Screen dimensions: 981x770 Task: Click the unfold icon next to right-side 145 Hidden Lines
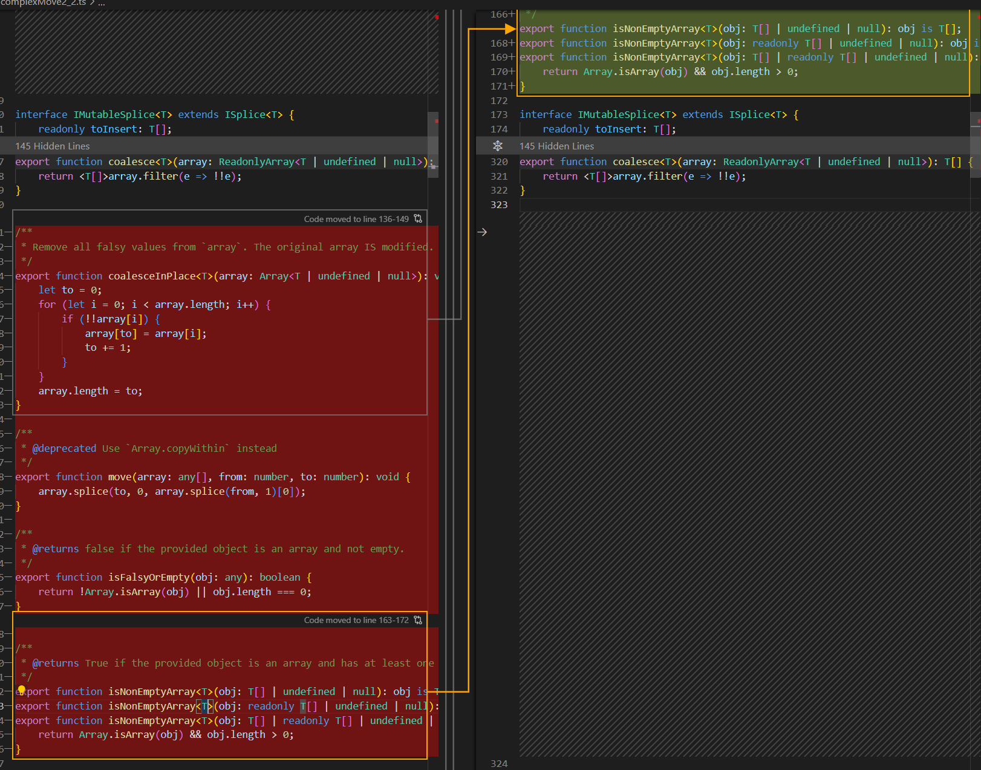pos(498,146)
